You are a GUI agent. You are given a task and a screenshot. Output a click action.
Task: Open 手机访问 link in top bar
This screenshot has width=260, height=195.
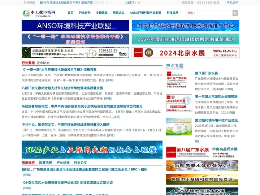233,3
